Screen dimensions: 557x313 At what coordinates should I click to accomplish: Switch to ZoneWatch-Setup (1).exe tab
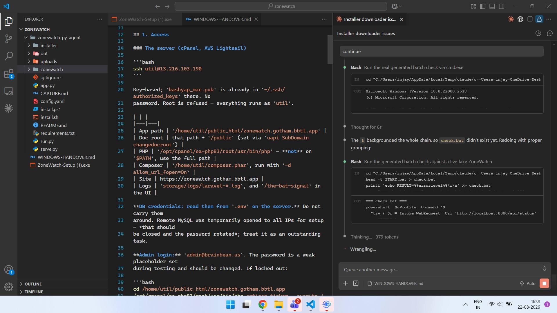(145, 19)
